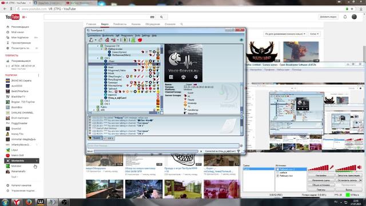Switch to the CW 1 chat tab

[109, 138]
